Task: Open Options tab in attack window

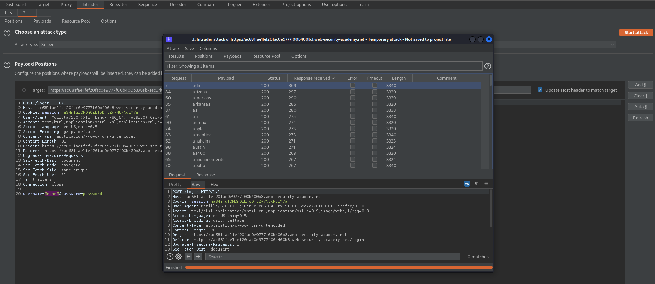Action: [x=299, y=56]
